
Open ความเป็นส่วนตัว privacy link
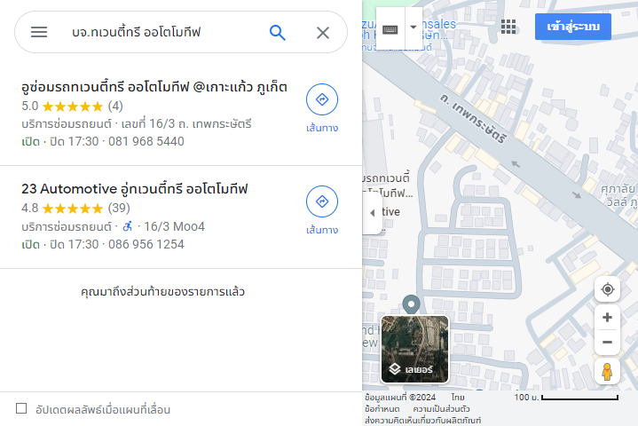click(442, 408)
